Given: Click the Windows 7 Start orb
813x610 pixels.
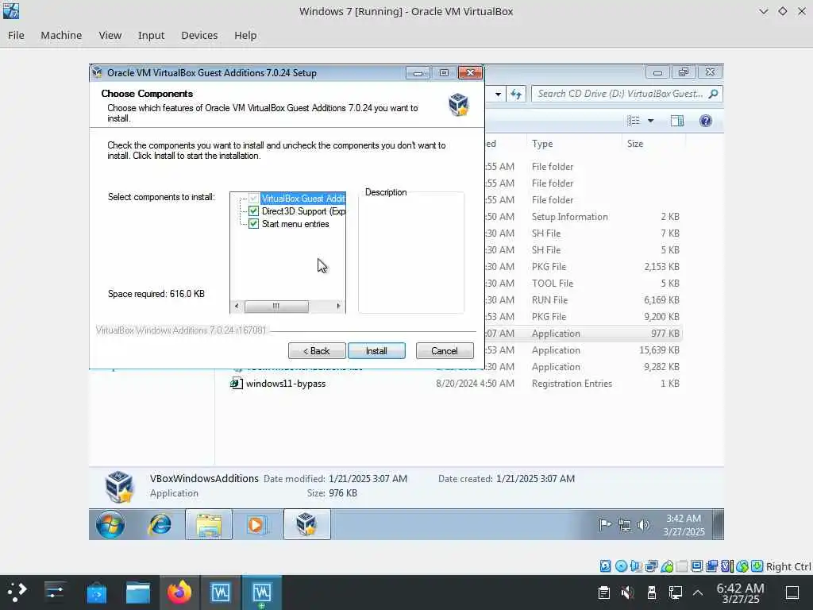Looking at the screenshot, I should coord(110,524).
